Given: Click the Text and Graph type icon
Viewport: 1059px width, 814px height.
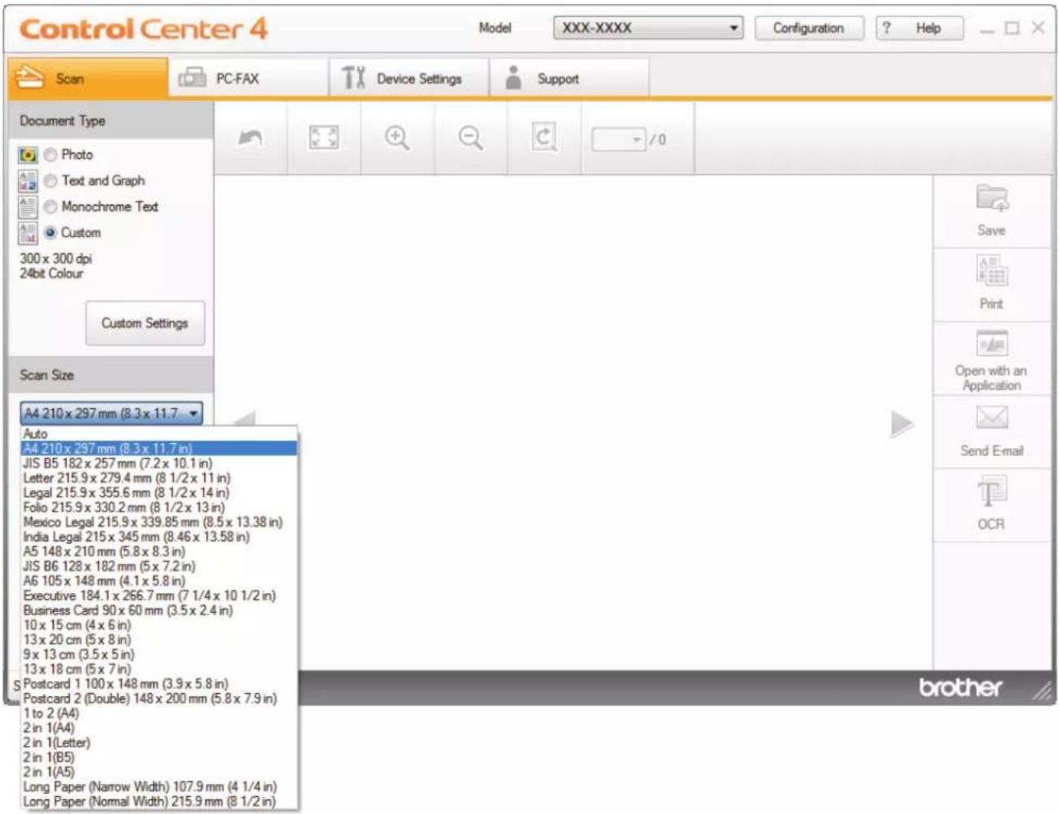Looking at the screenshot, I should [x=28, y=180].
